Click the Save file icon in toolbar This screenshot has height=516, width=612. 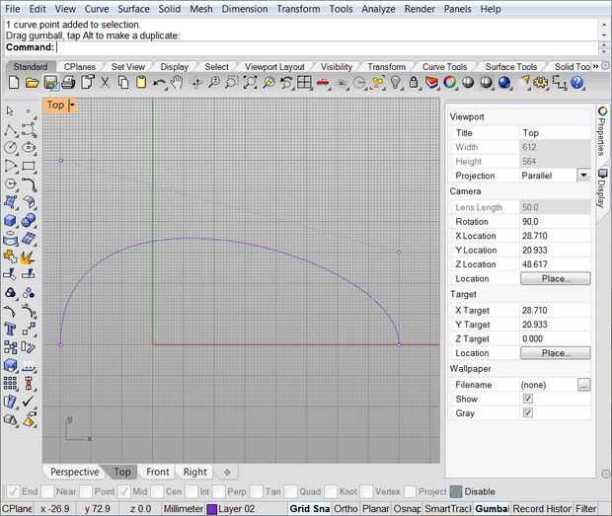pyautogui.click(x=48, y=83)
